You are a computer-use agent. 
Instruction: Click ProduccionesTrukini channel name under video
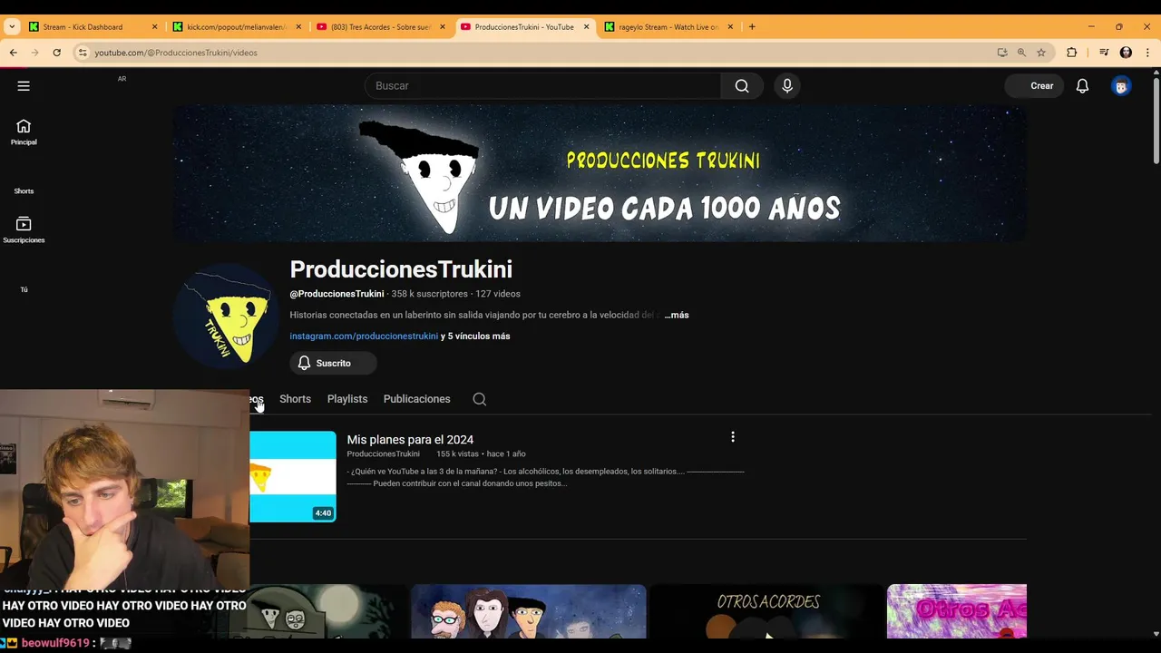(x=383, y=453)
